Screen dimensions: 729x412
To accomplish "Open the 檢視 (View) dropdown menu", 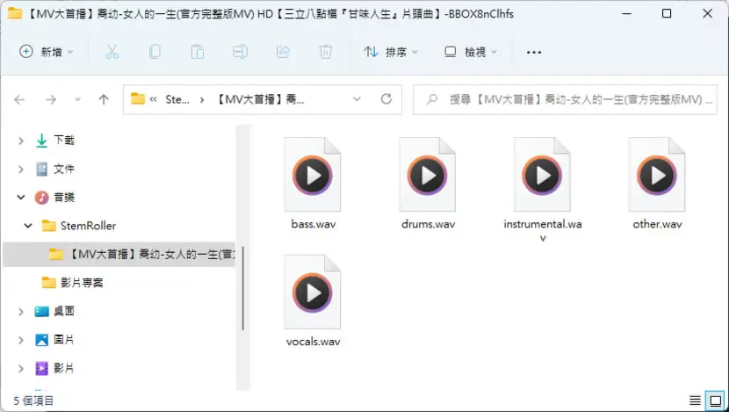I will pos(471,52).
